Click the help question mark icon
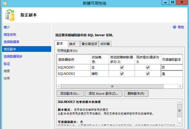The width and height of the screenshot is (189, 129). [x=174, y=27]
